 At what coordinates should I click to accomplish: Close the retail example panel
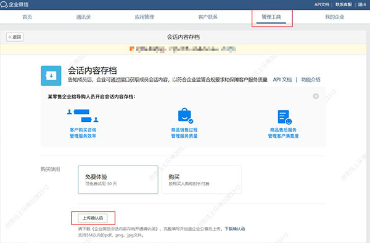[x=316, y=96]
